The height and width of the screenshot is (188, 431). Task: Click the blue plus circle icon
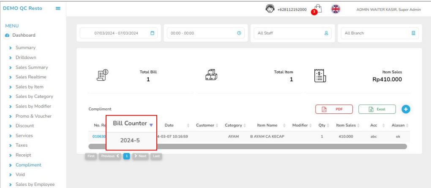point(406,109)
